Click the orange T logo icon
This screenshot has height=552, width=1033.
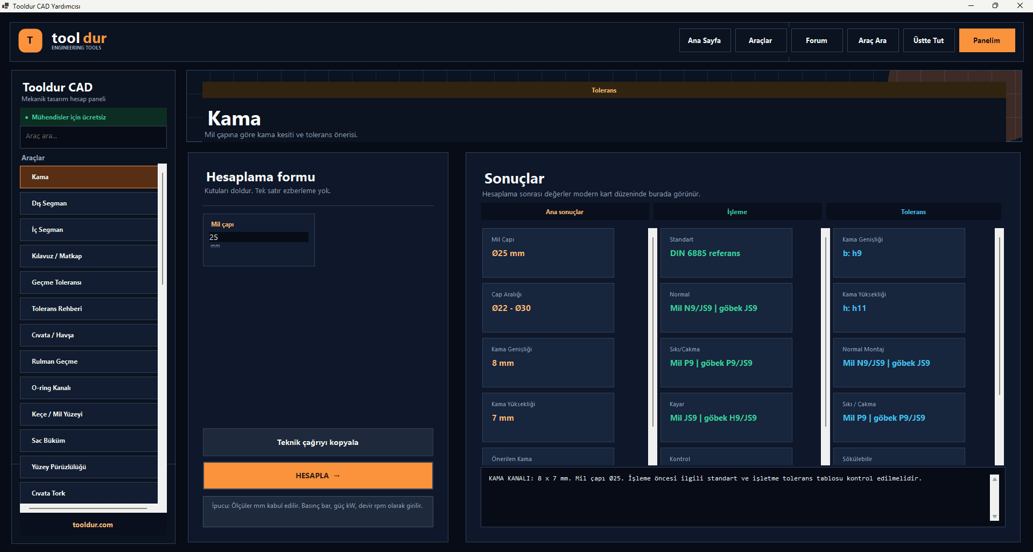pos(30,40)
